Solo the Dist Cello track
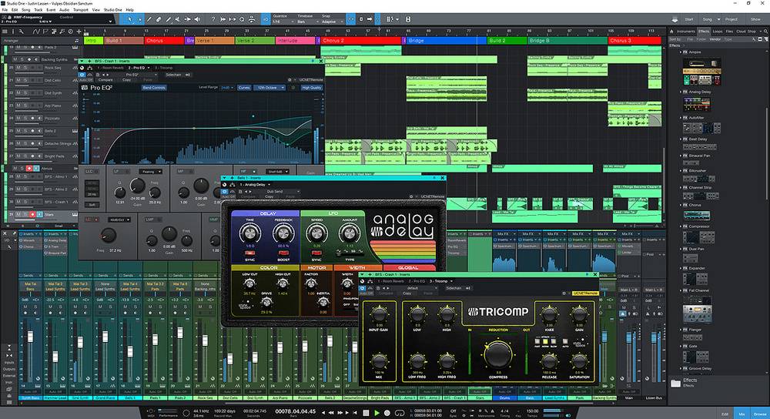The width and height of the screenshot is (770, 419). 25,80
